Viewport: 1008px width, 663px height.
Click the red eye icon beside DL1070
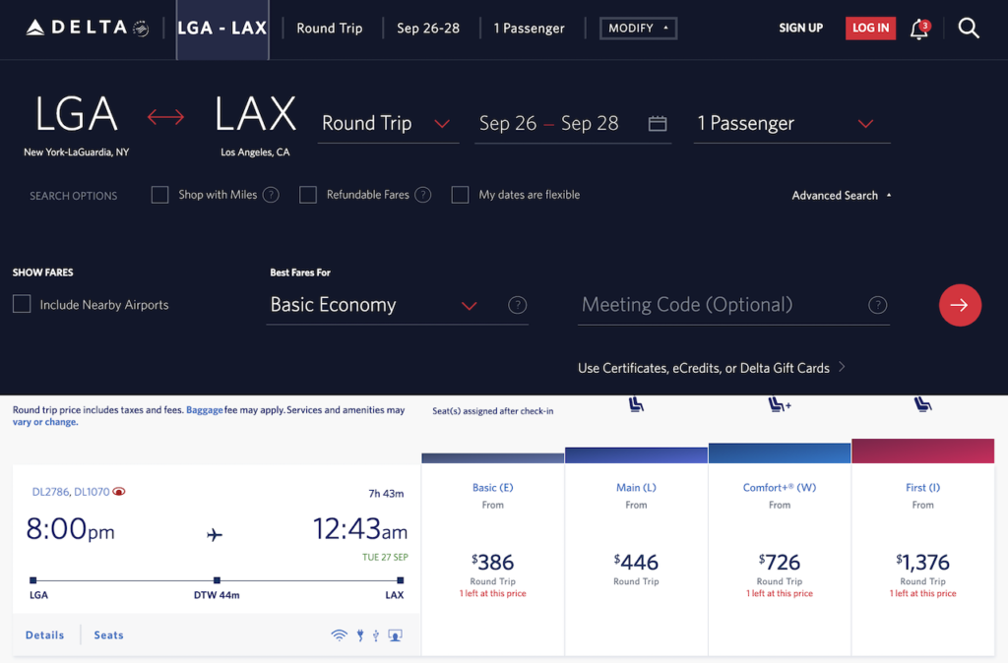[x=119, y=492]
